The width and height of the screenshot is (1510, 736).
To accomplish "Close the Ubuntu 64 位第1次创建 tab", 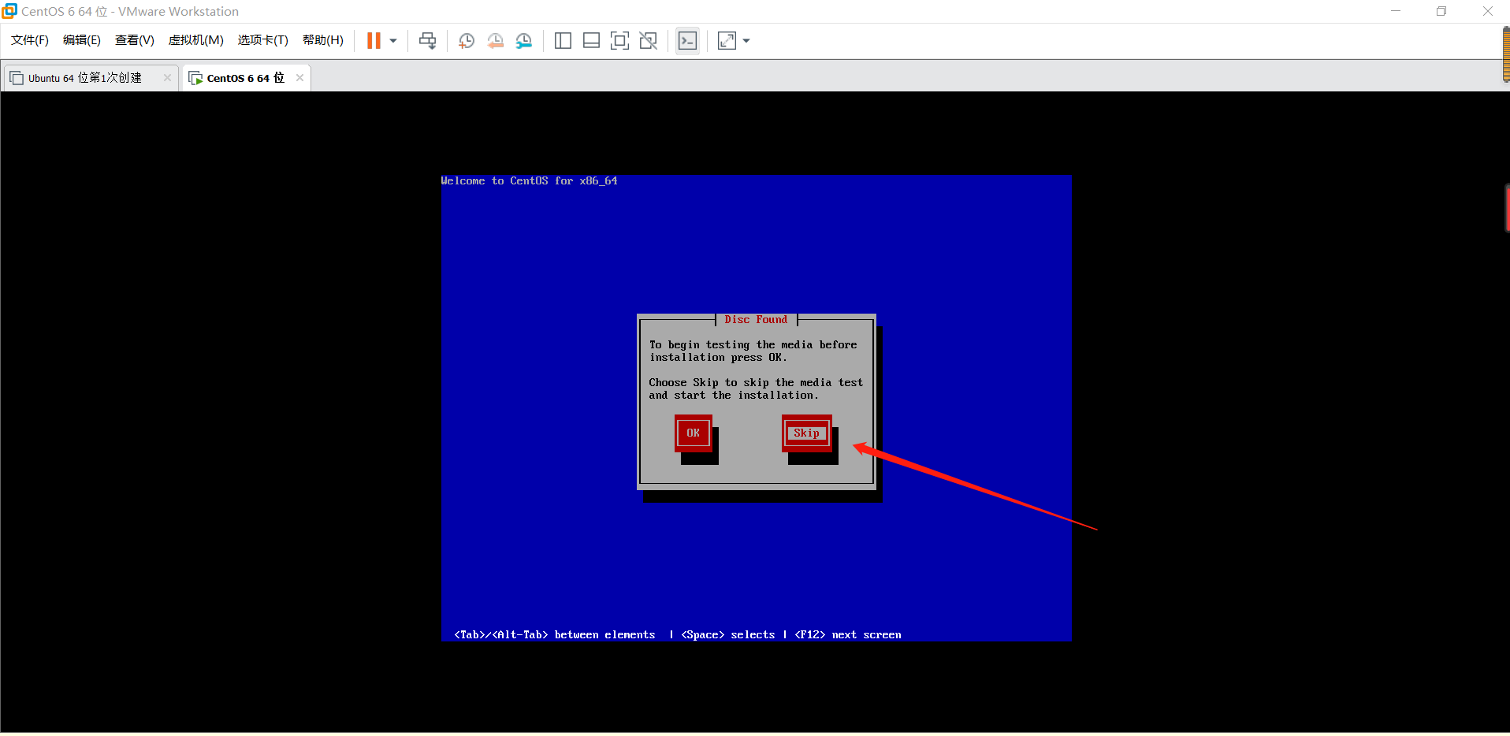I will (167, 77).
